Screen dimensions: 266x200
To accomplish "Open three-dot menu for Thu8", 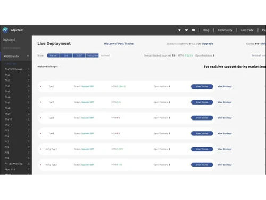I will coord(29,108).
